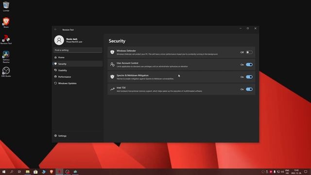Open Brave browser from the taskbar
Screen dimensions: 311x175
point(52,172)
